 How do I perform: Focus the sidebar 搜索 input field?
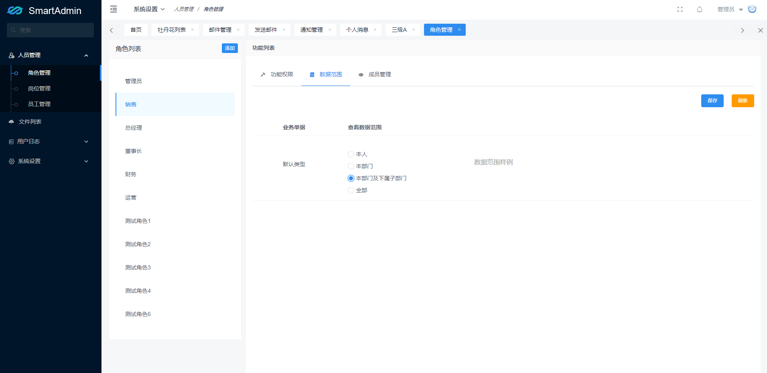(50, 30)
